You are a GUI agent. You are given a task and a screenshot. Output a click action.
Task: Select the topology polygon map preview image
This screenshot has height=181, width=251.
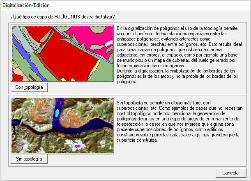click(x=62, y=53)
